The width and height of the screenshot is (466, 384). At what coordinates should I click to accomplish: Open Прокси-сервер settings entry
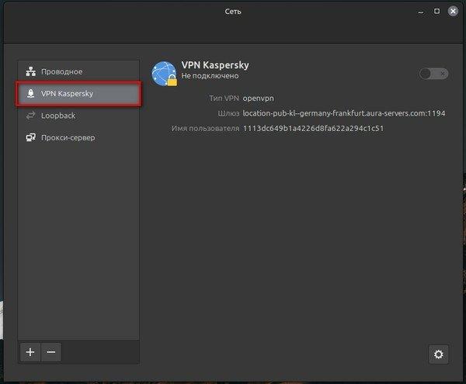click(78, 137)
